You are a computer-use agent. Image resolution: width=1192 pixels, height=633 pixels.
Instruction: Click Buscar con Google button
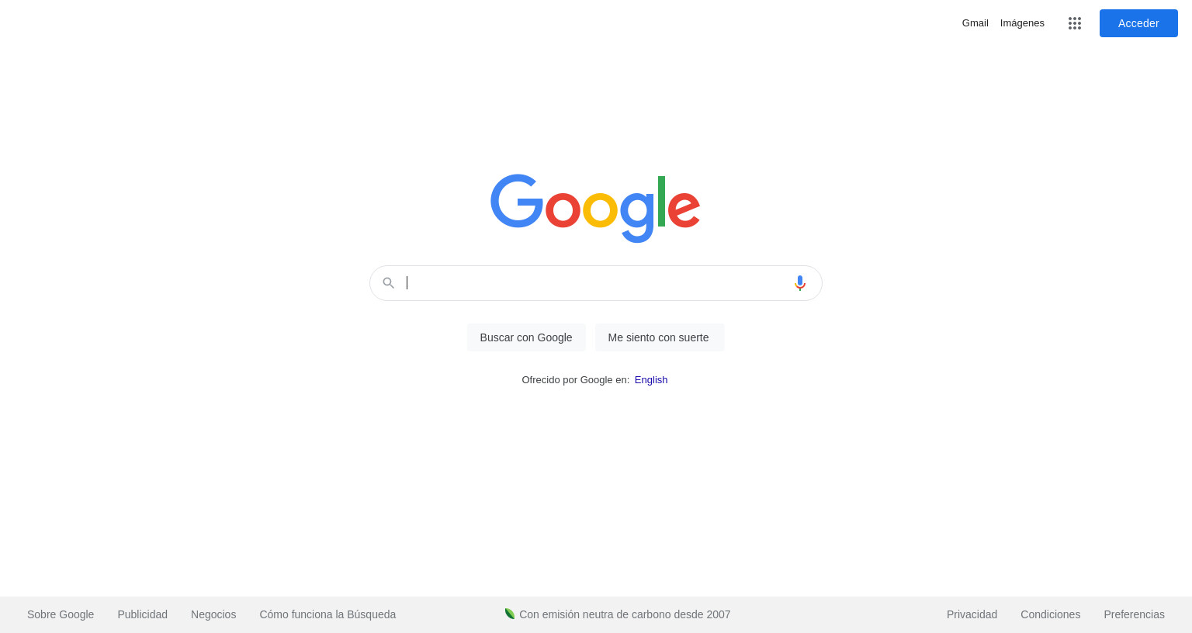[x=526, y=337]
